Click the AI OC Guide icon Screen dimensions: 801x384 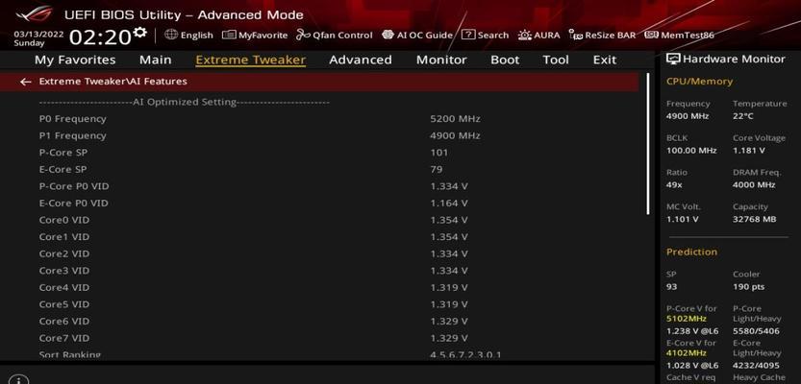click(388, 35)
